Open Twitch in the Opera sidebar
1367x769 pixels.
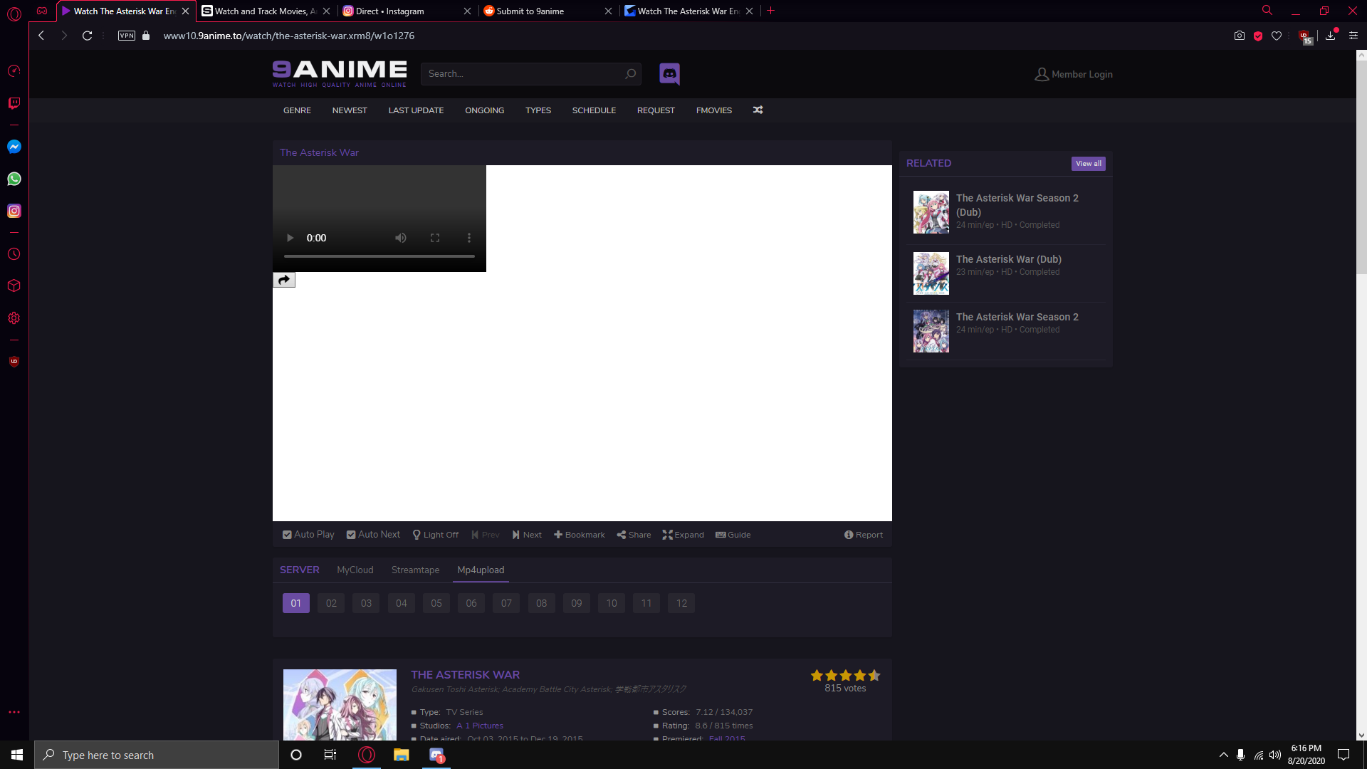click(14, 103)
